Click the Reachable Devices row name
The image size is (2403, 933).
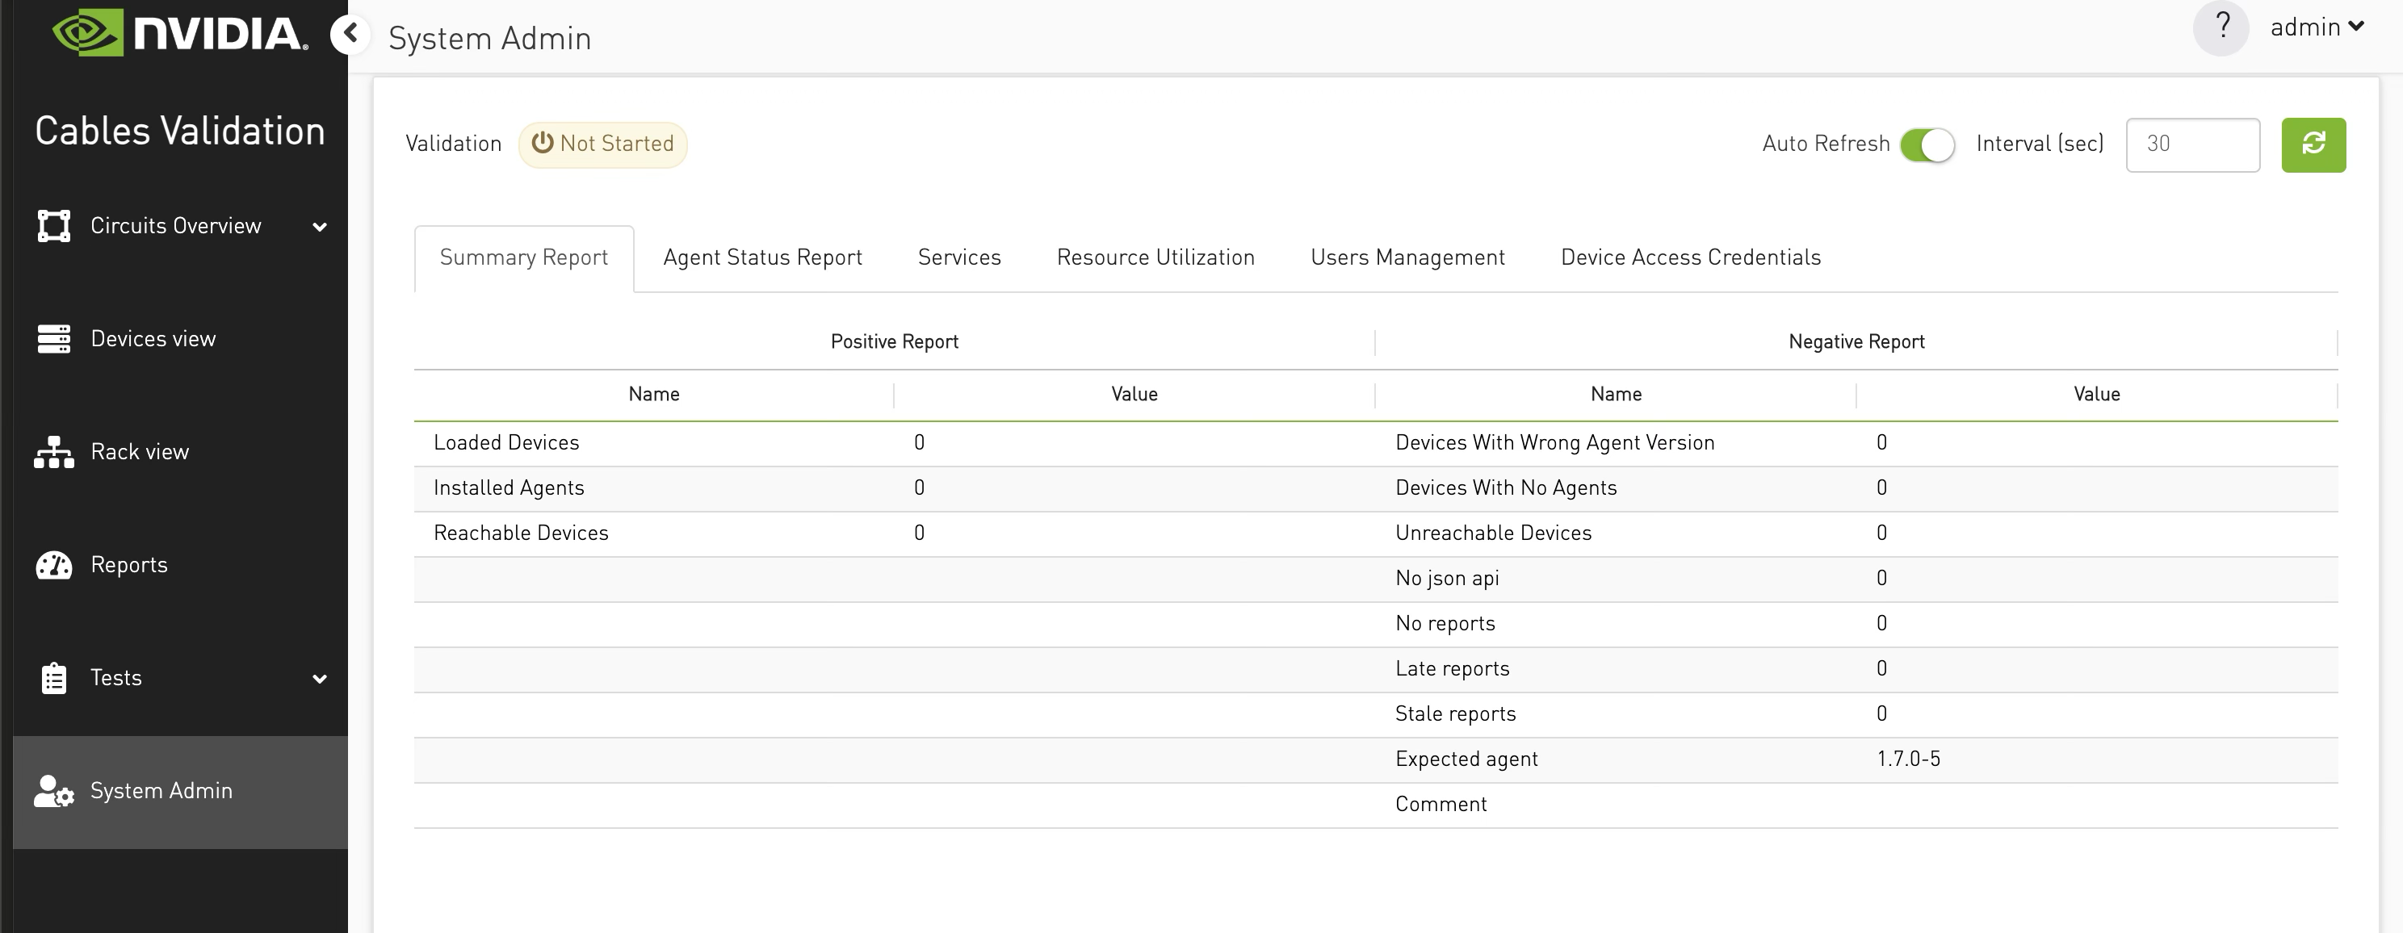tap(521, 533)
